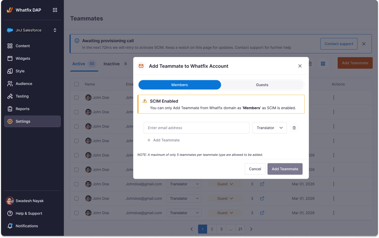
Task: Click the envelope icon in the dialog header
Action: 141,66
